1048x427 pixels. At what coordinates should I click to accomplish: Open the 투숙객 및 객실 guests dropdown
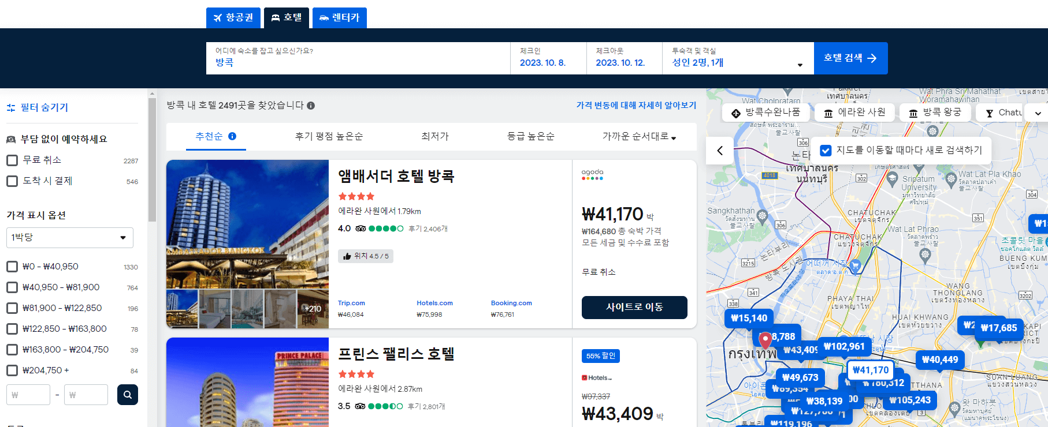pyautogui.click(x=738, y=58)
